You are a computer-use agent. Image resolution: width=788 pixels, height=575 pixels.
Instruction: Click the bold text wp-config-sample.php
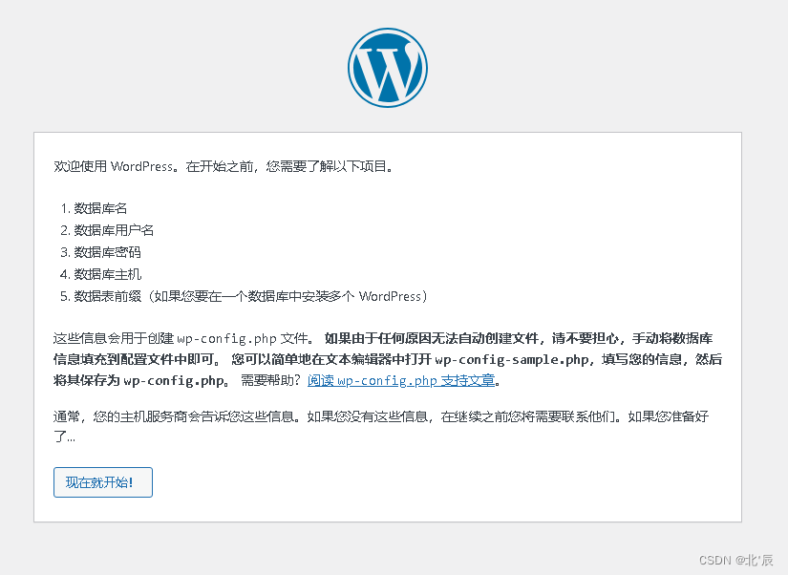click(512, 359)
